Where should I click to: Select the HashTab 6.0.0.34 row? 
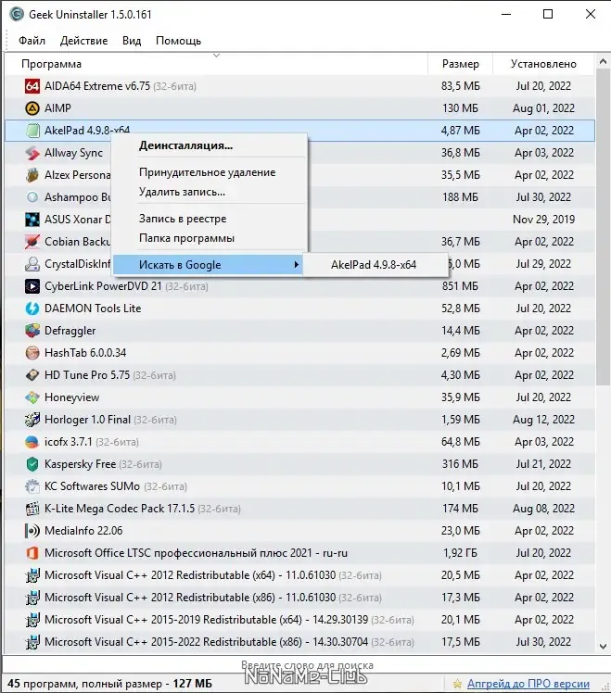(x=299, y=353)
